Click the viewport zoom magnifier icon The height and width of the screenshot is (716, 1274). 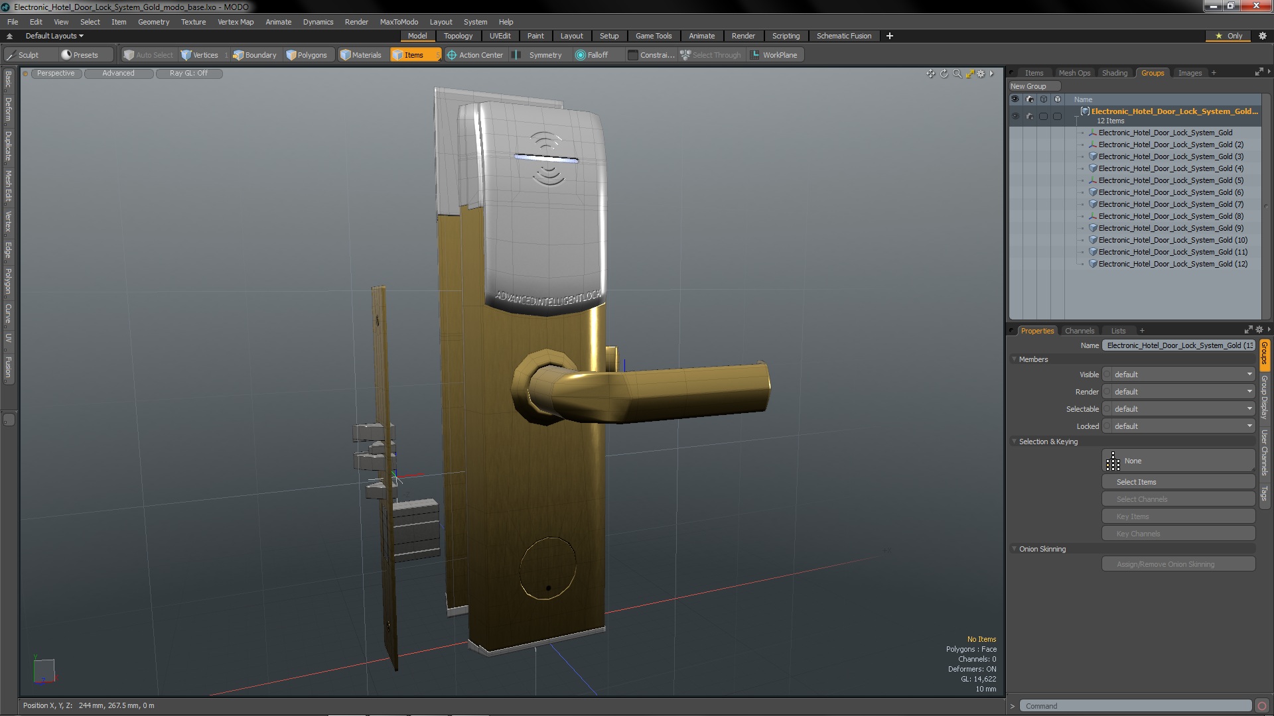pyautogui.click(x=957, y=74)
